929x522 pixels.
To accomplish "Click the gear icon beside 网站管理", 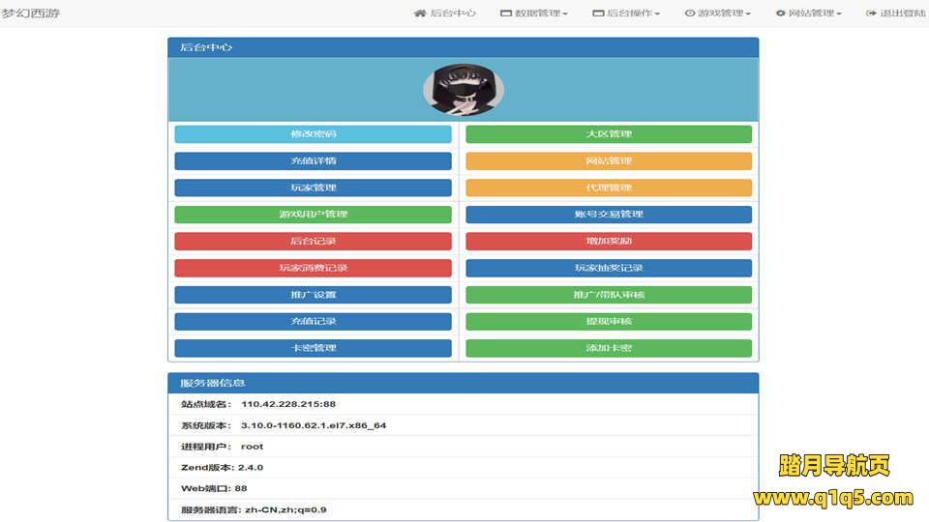I will [780, 14].
